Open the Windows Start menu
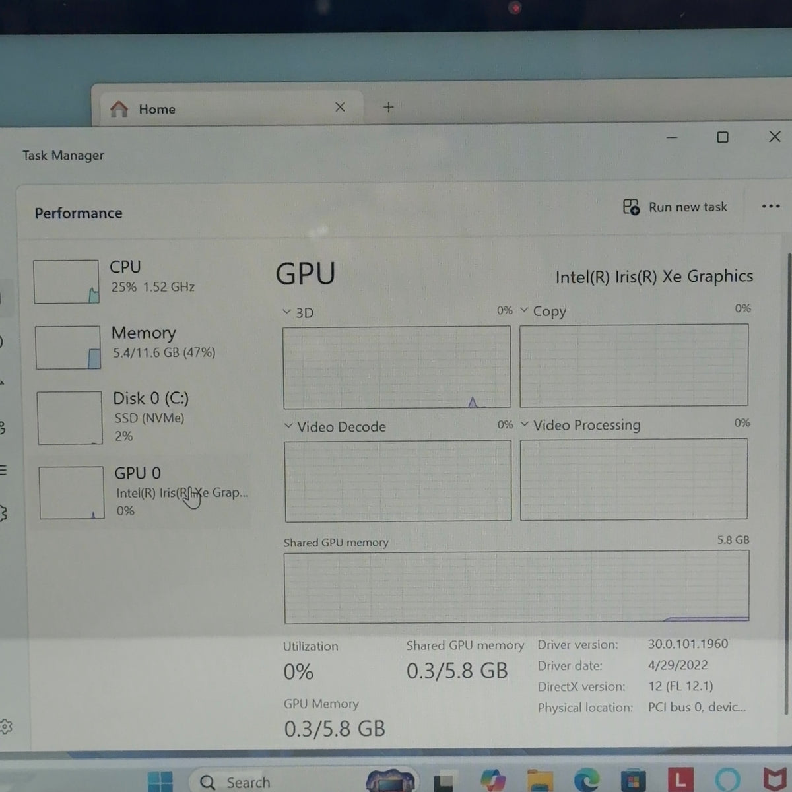This screenshot has width=792, height=792. click(x=160, y=782)
